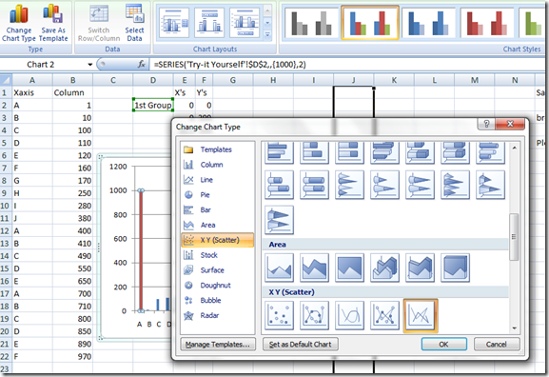
Task: Click the Change Chart Type ribbon icon
Action: 19,22
